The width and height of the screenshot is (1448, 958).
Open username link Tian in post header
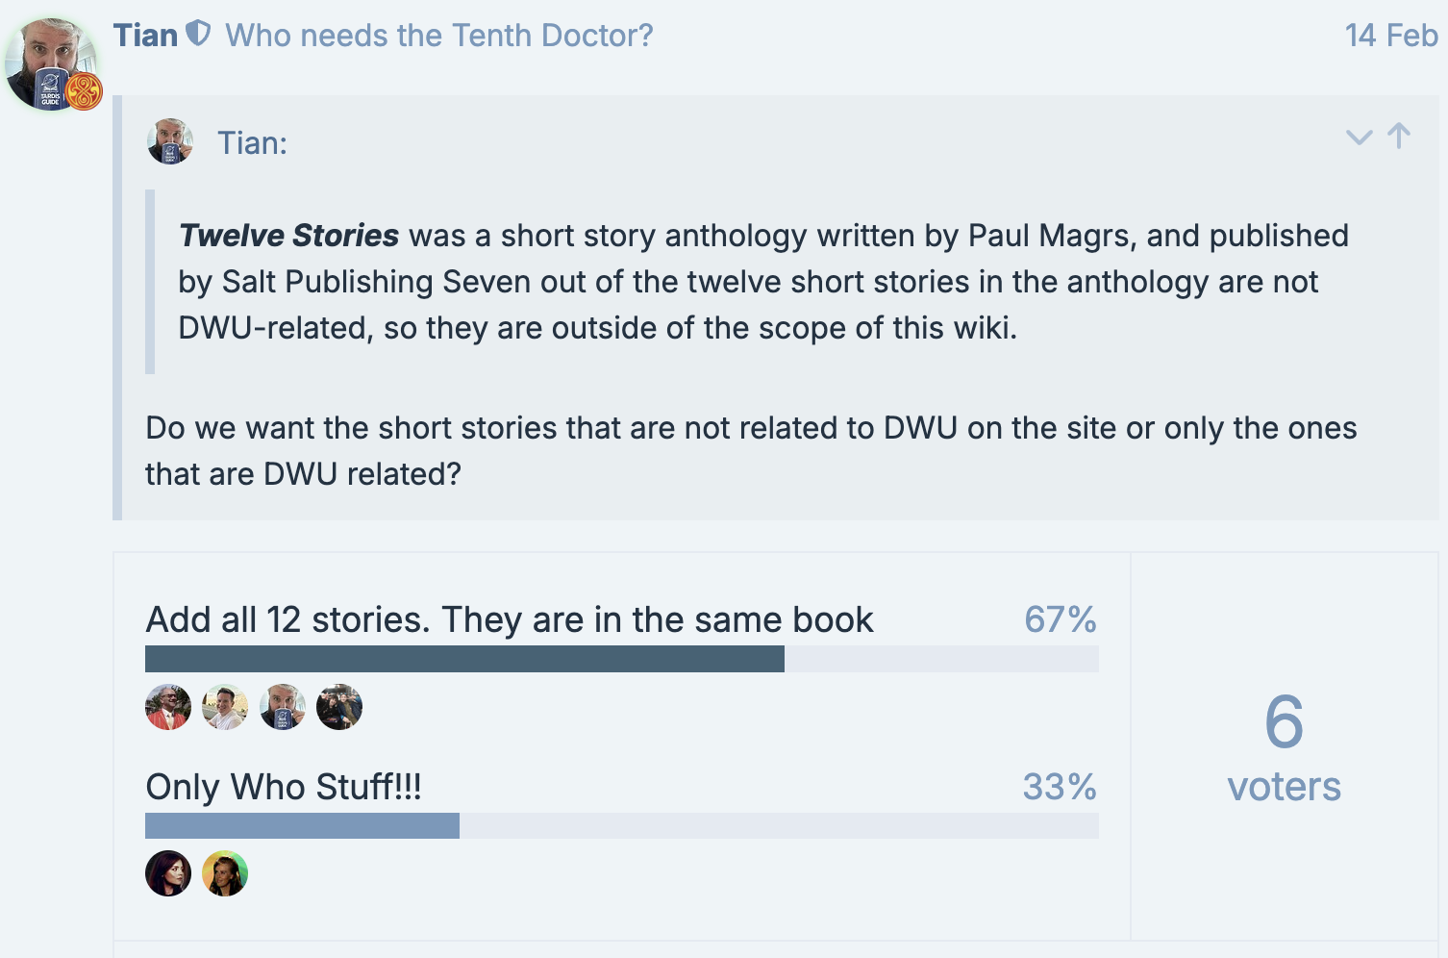[x=145, y=36]
